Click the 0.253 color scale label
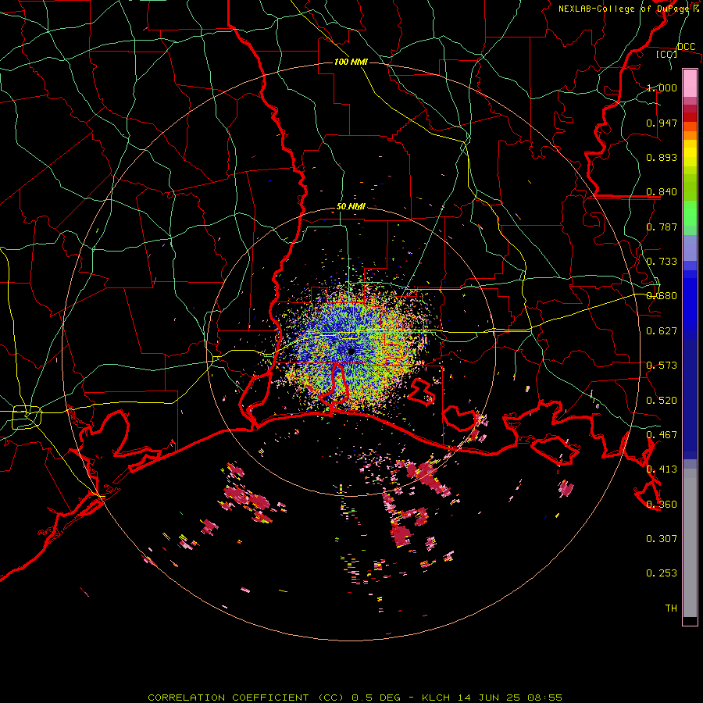Screen dimensions: 703x703 [662, 573]
